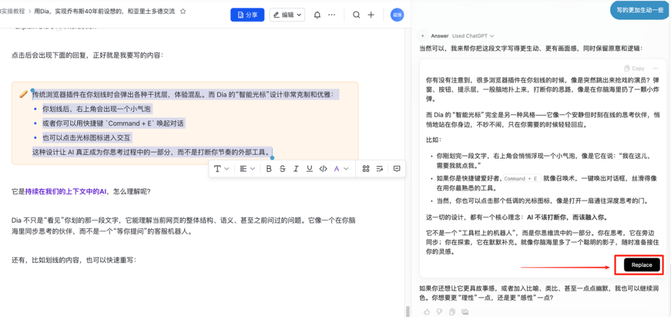
Task: Apply italic formatting to selection
Action: pyautogui.click(x=295, y=169)
